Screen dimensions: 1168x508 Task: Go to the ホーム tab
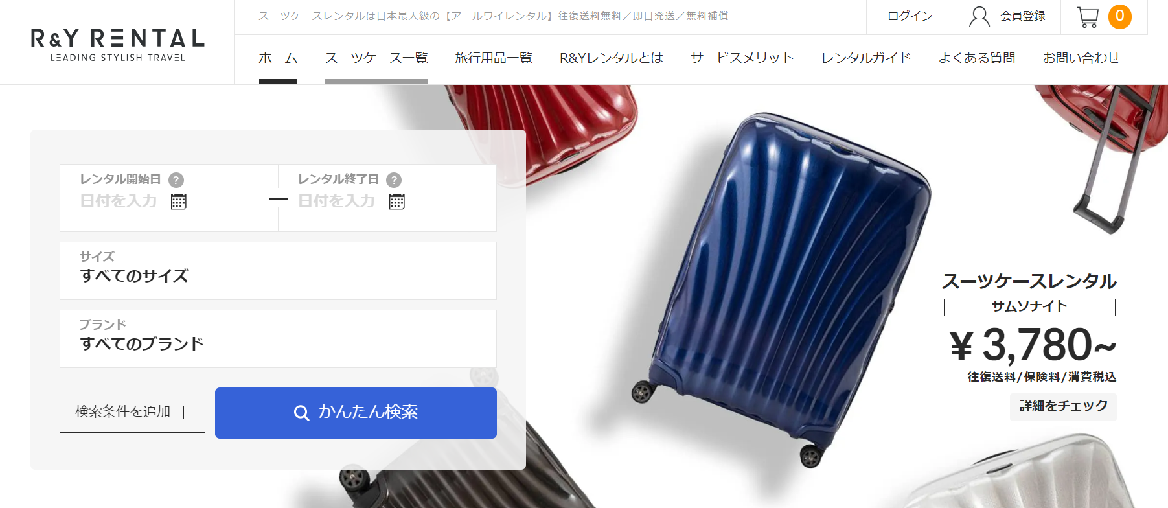tap(278, 58)
